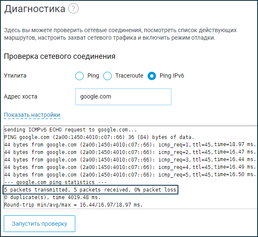Viewport: 258px width, 237px height.
Task: Click the 'Round-trip min/avg/max' line
Action: [73, 204]
